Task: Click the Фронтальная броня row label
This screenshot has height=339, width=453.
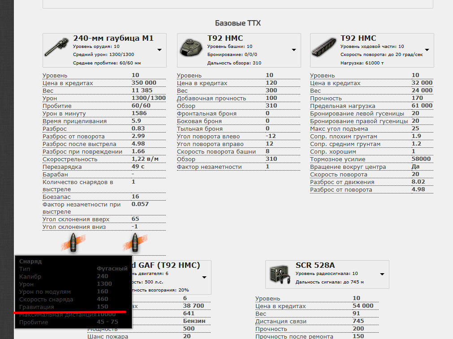Action: [207, 114]
